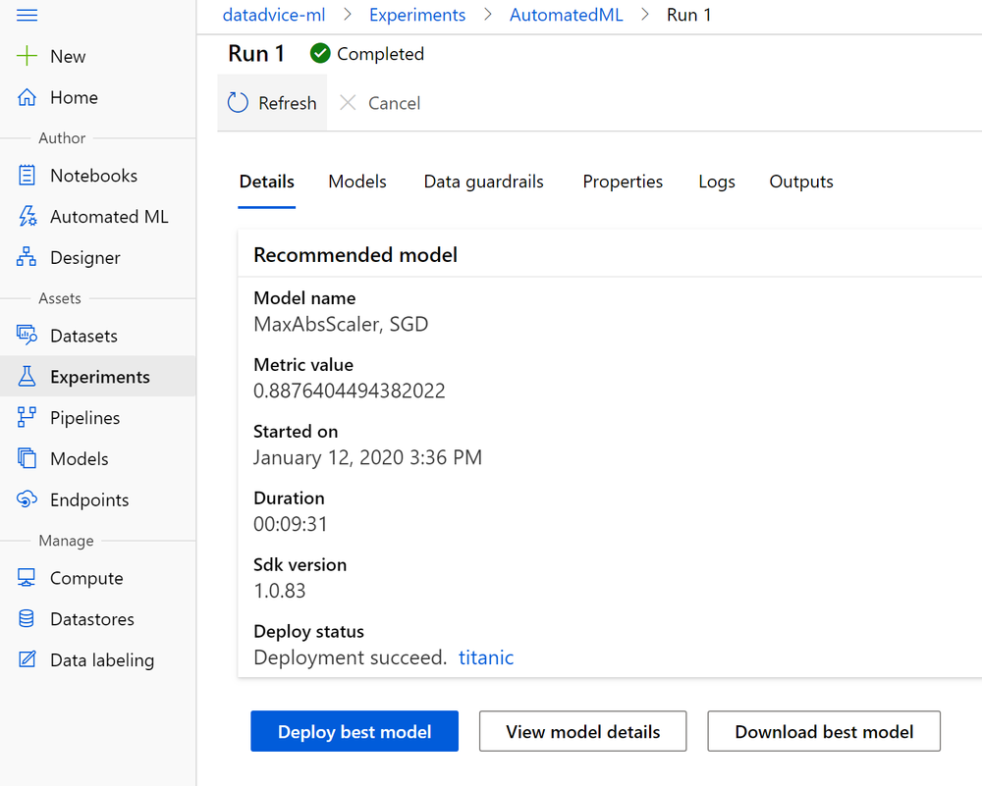Collapse the sidebar with the hamburger menu
This screenshot has width=982, height=786.
tap(27, 15)
